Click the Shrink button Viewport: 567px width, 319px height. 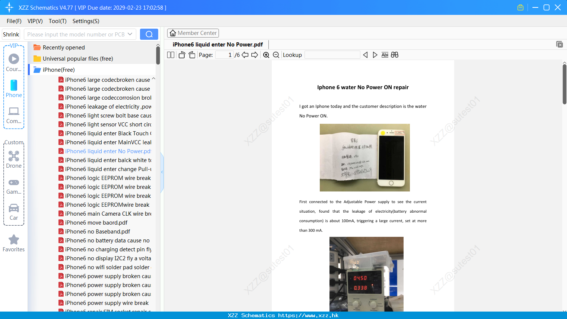[11, 34]
